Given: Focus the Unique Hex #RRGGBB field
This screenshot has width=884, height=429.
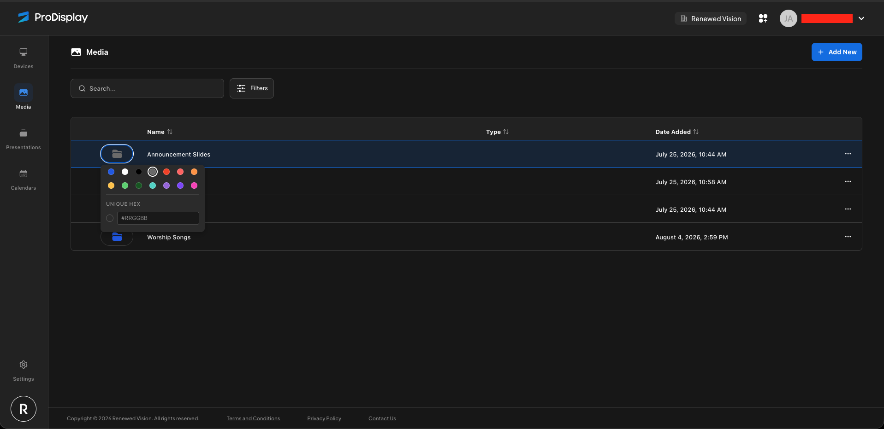Looking at the screenshot, I should 158,218.
